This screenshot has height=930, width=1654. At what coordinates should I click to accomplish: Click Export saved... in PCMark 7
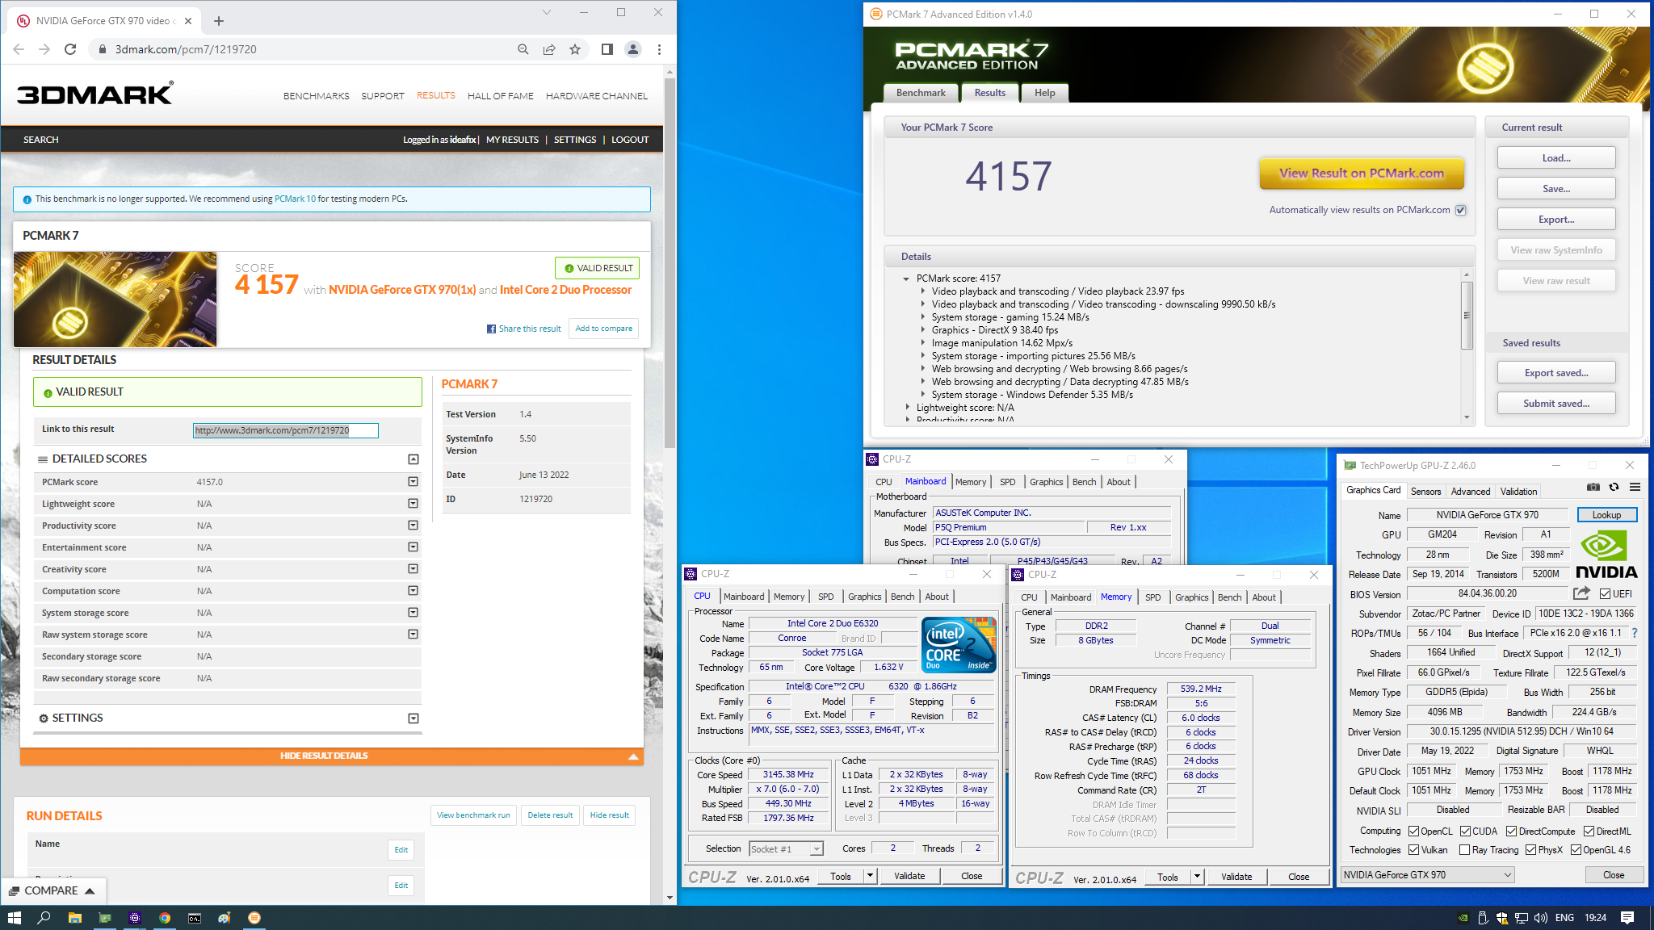(1556, 372)
